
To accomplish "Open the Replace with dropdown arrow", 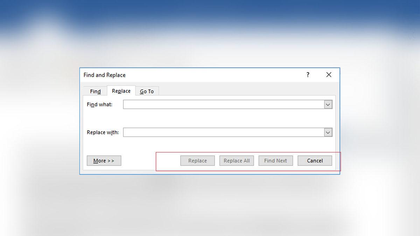I will coord(328,133).
